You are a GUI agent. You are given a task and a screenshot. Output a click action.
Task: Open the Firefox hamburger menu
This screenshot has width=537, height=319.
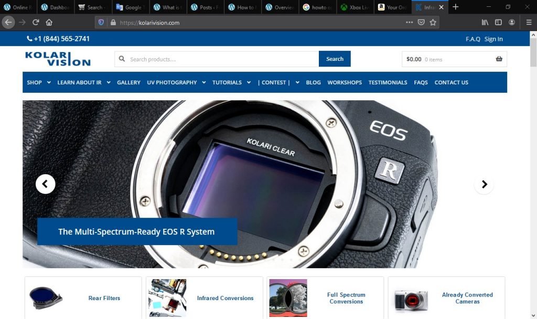pos(529,22)
